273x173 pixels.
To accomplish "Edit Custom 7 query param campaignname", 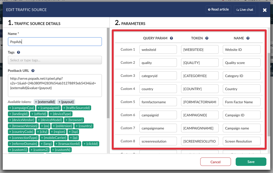I will [x=158, y=128].
